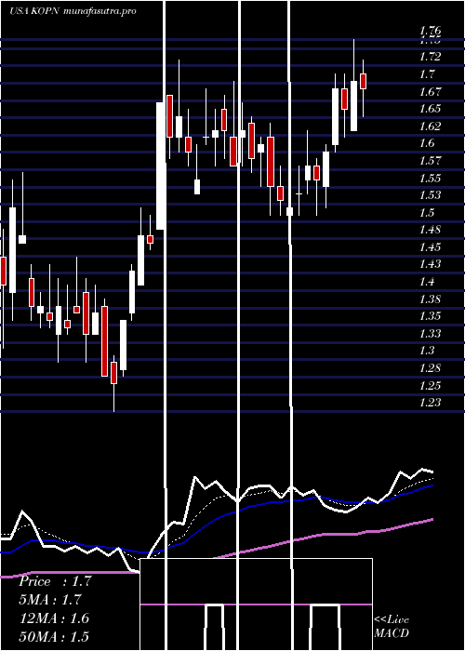The image size is (465, 651).
Task: Select the 1.4 price axis label
Action: pyautogui.click(x=427, y=282)
